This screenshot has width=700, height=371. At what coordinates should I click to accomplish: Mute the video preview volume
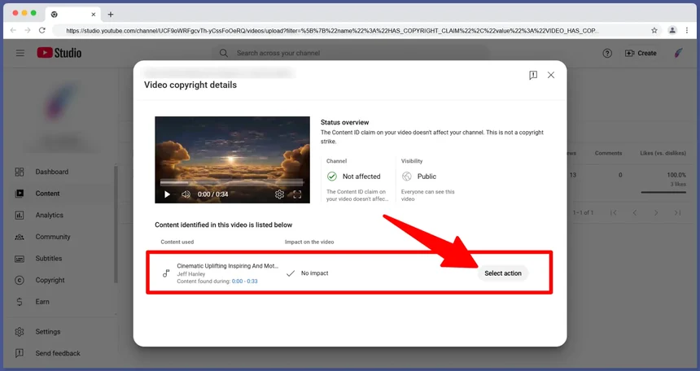coord(186,194)
